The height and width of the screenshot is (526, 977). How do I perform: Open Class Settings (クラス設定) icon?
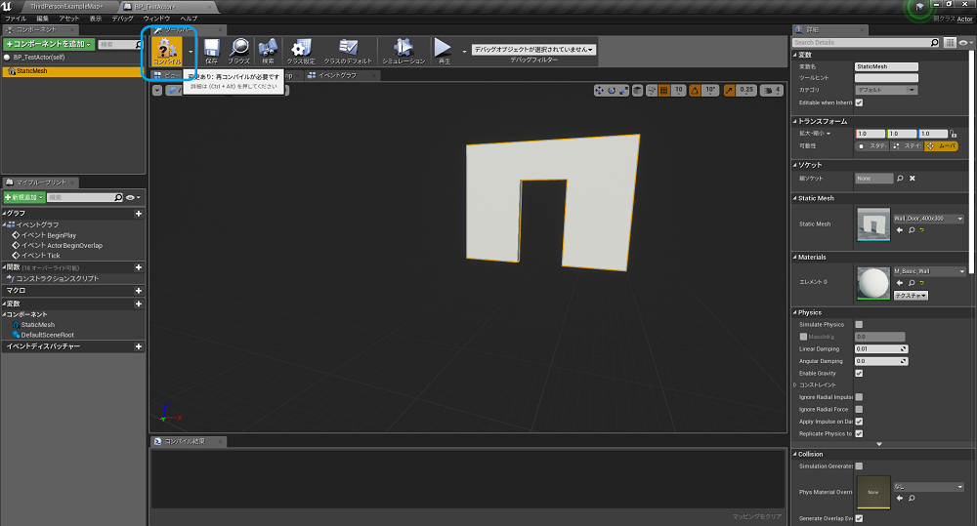[301, 51]
